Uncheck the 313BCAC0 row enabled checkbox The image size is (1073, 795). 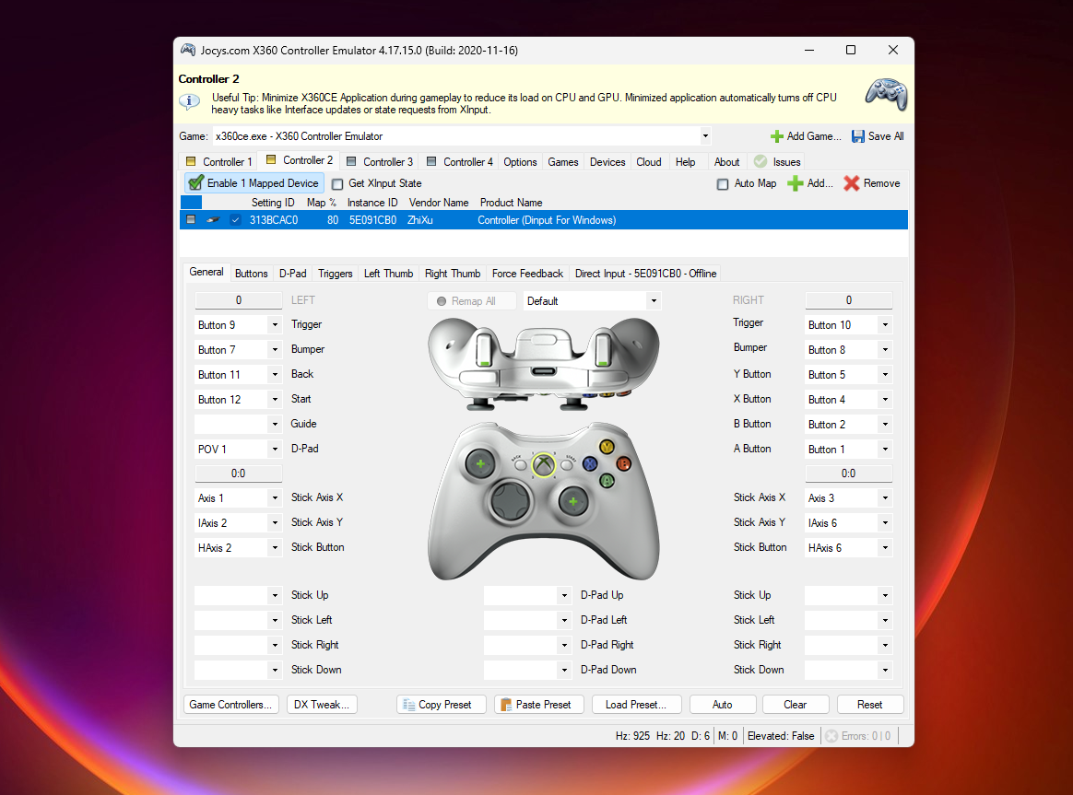(x=235, y=220)
